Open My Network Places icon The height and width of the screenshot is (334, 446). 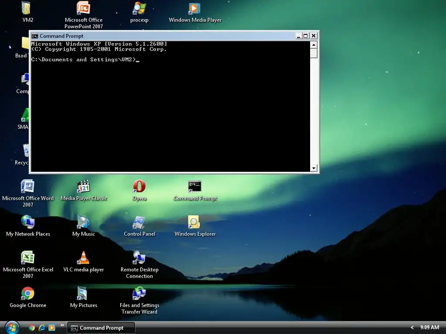27,222
